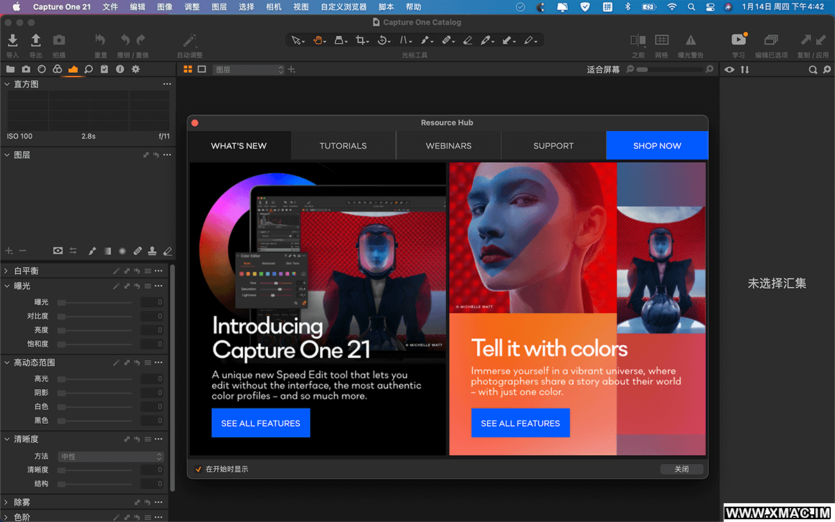
Task: Select the WHAT'S NEW tab
Action: coord(239,145)
